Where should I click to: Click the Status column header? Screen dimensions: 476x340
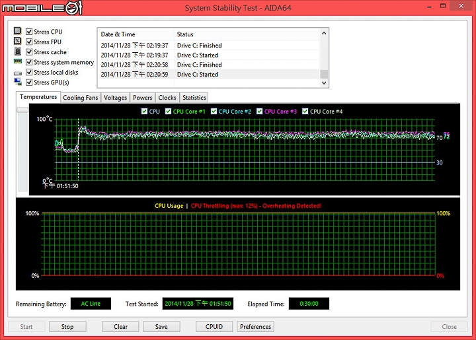coord(247,34)
